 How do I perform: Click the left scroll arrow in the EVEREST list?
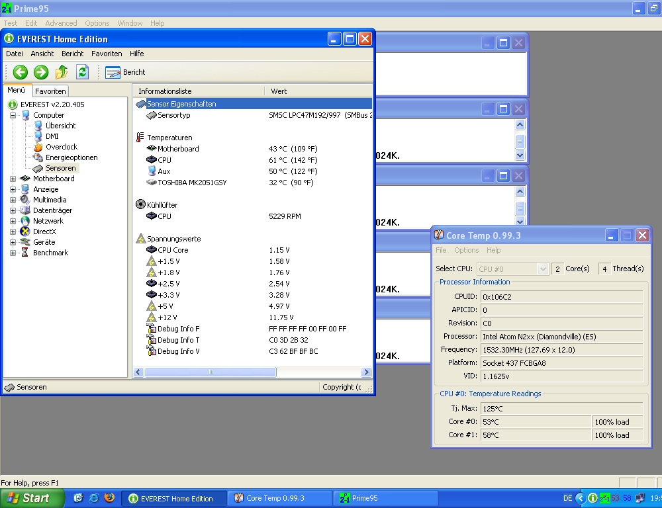[138, 372]
